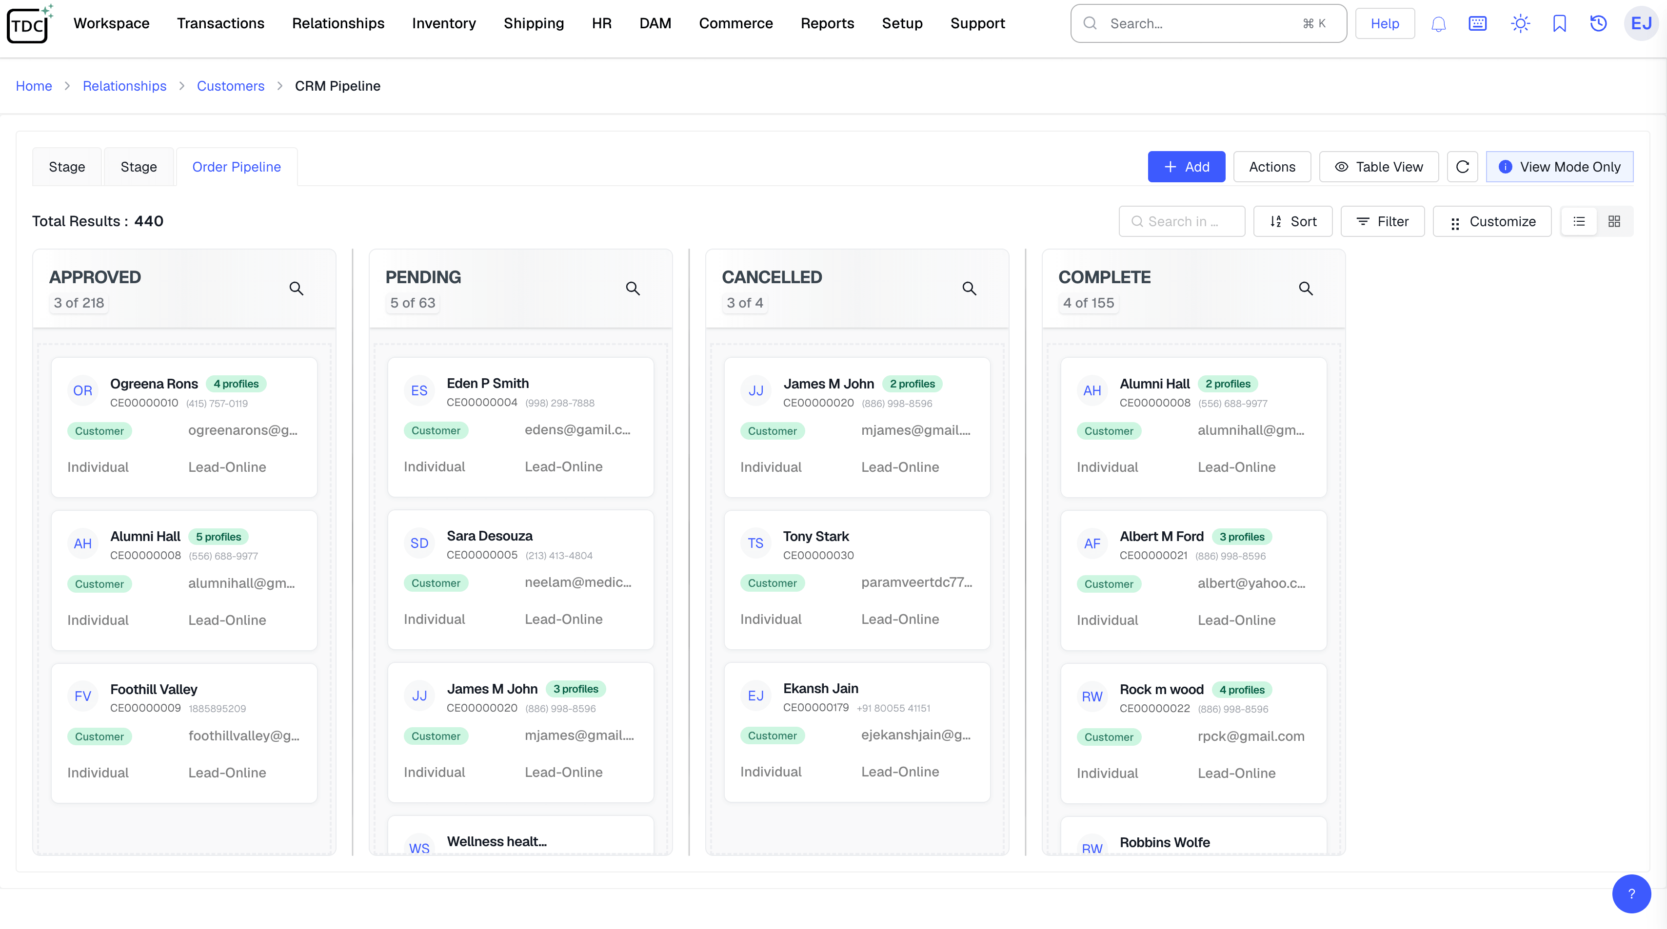The height and width of the screenshot is (929, 1667).
Task: Go to Relationships breadcrumb link
Action: pos(124,86)
